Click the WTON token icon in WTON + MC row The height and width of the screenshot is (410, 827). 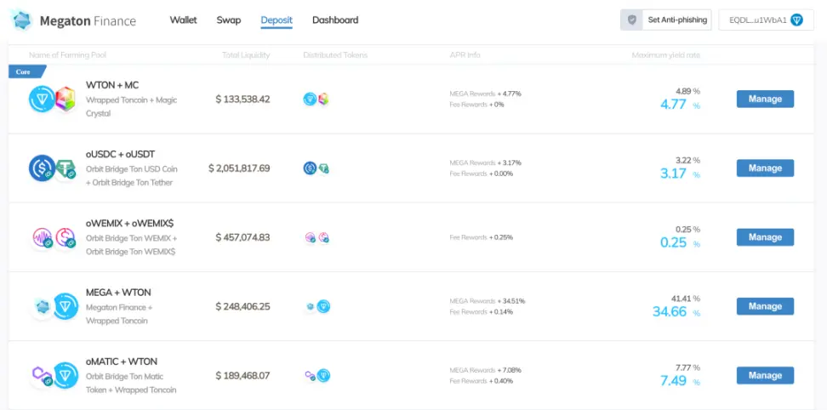42,99
